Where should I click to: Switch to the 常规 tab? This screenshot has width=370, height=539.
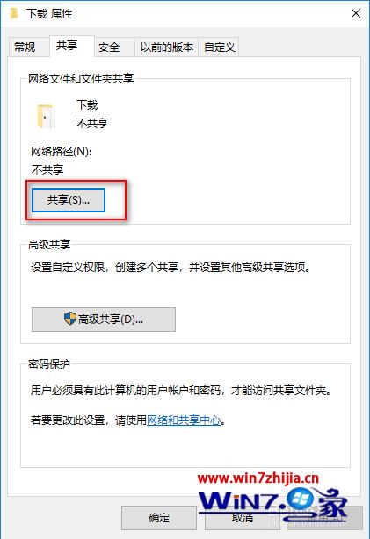coord(25,47)
